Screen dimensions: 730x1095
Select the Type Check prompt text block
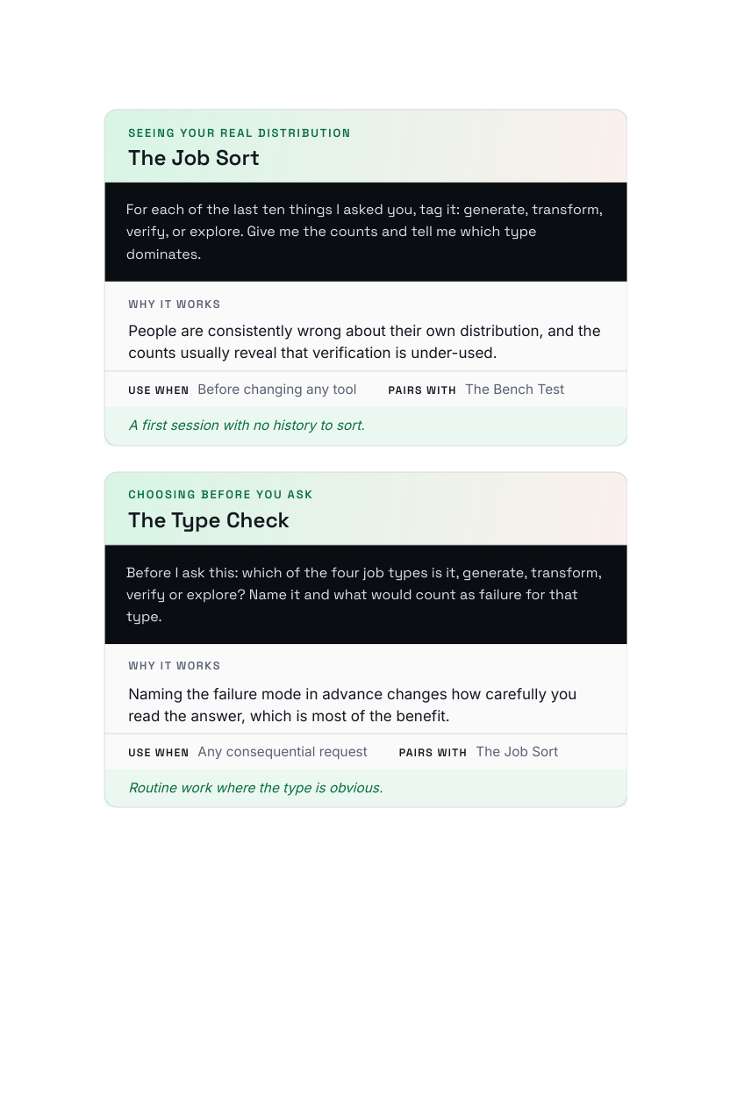(x=365, y=594)
